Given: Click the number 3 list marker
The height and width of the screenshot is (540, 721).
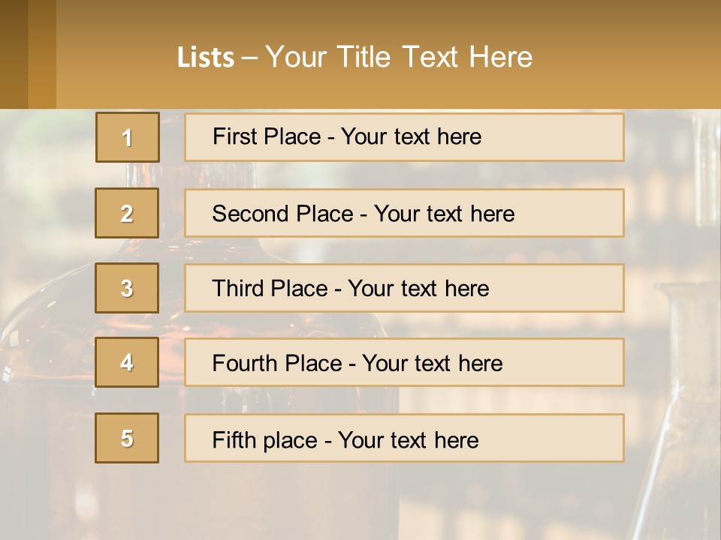Looking at the screenshot, I should pyautogui.click(x=127, y=288).
